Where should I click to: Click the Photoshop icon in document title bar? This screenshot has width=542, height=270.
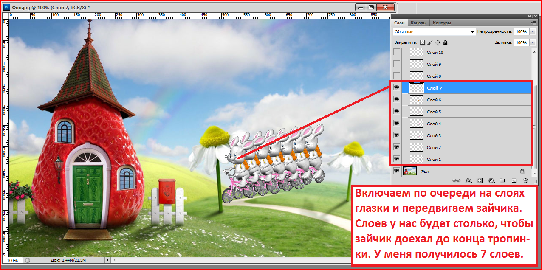[6, 7]
